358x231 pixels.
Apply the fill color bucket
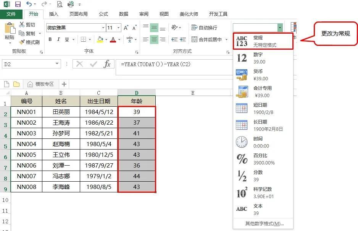click(100, 39)
